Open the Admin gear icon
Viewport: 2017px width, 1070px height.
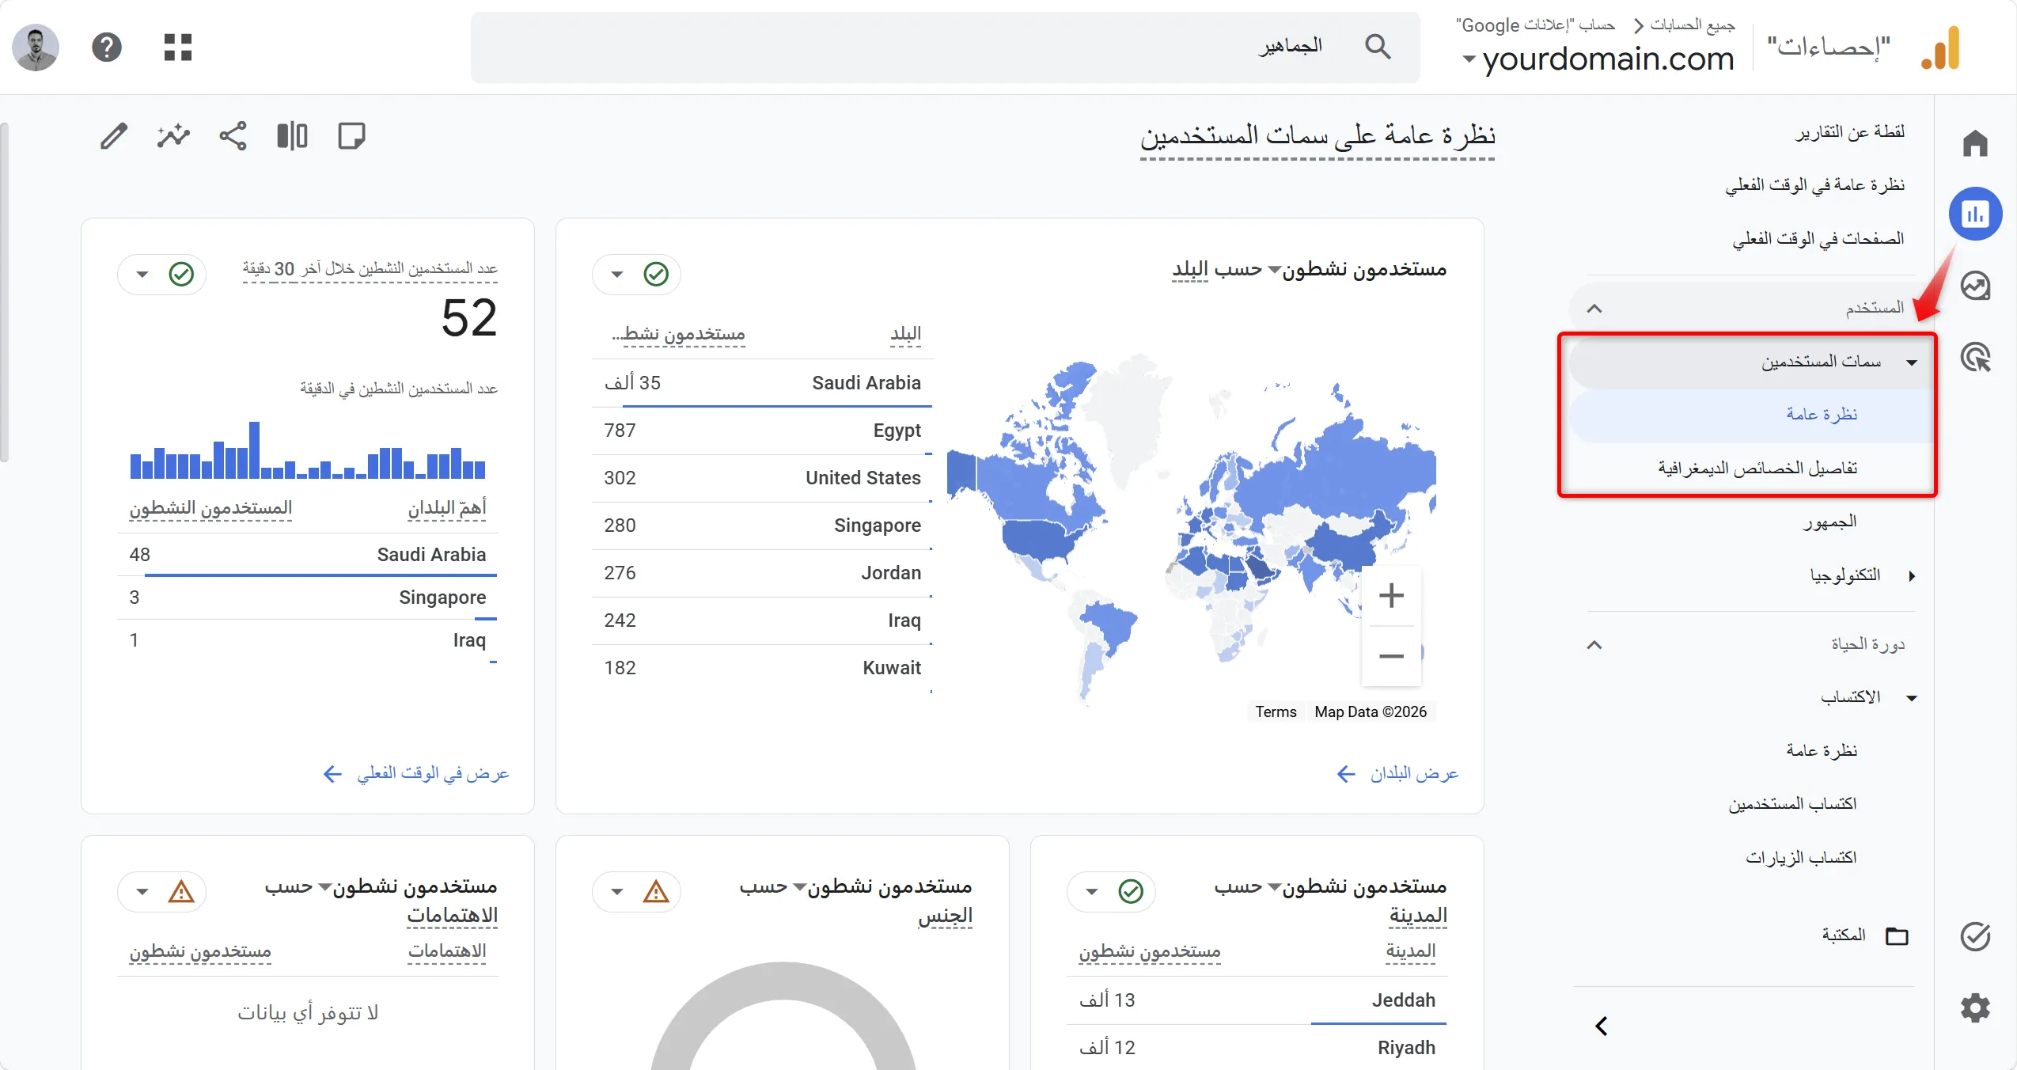1975,1007
